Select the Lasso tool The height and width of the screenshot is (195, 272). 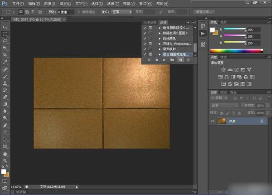click(5, 40)
